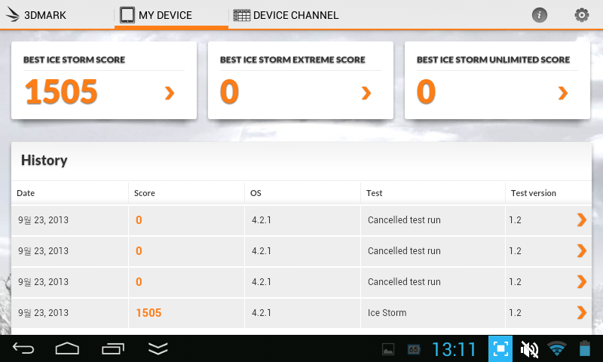Tap the Android home navigation button
Image resolution: width=603 pixels, height=362 pixels.
[67, 348]
